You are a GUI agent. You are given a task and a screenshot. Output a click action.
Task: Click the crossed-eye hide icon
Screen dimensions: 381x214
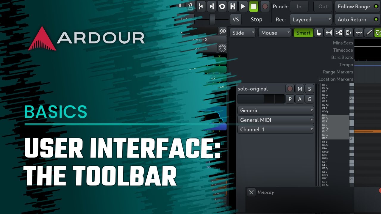point(223,31)
